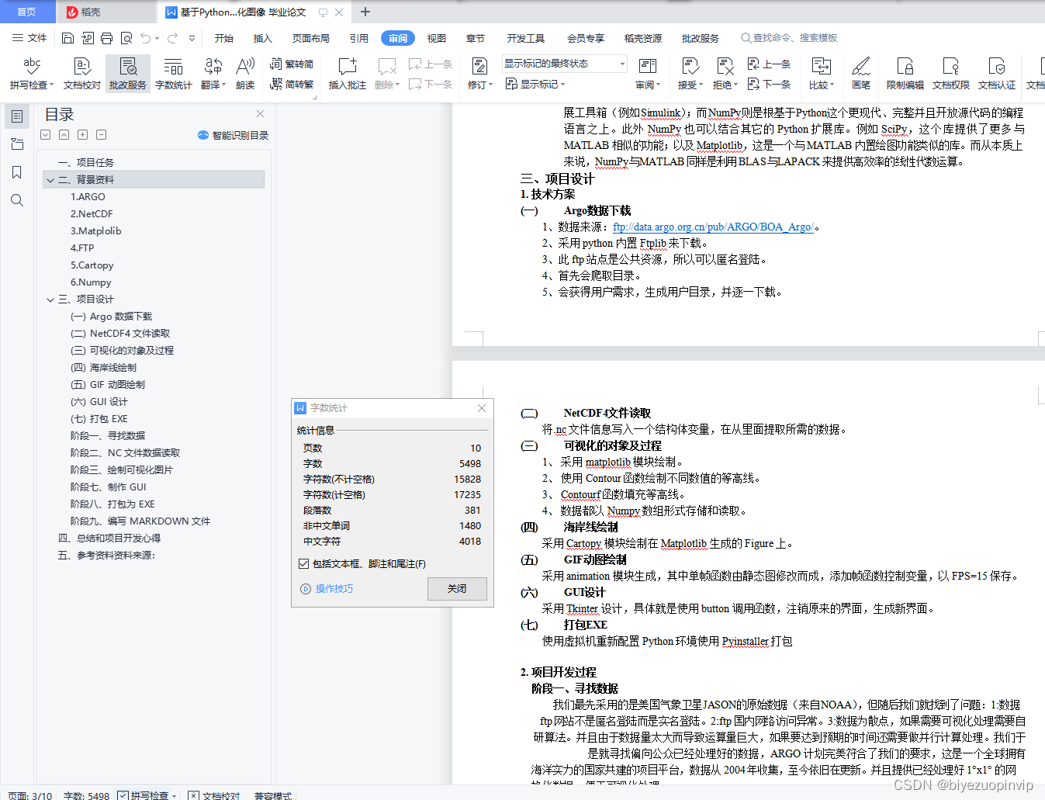Click the print preview icon
The height and width of the screenshot is (800, 1045).
pos(126,38)
